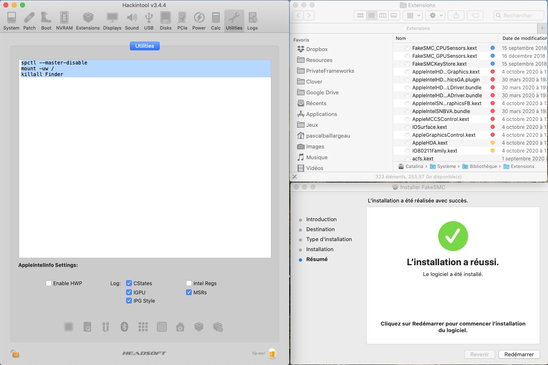Click the plain brick kext utility icon

click(199, 327)
